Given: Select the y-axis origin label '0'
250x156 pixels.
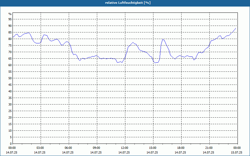Looking at the screenshot, I should click(11, 144).
